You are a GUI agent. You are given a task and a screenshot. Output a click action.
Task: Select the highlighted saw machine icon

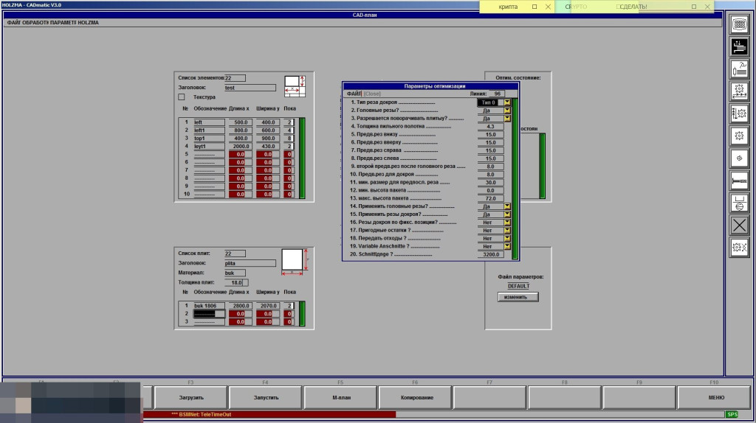(x=739, y=46)
